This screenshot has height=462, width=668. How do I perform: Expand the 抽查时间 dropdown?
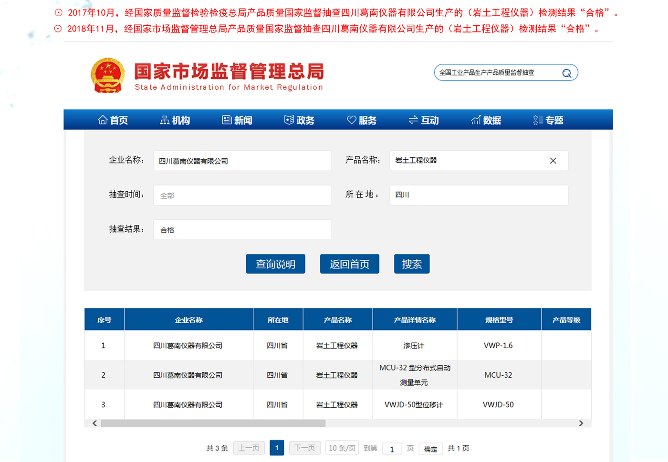click(242, 195)
